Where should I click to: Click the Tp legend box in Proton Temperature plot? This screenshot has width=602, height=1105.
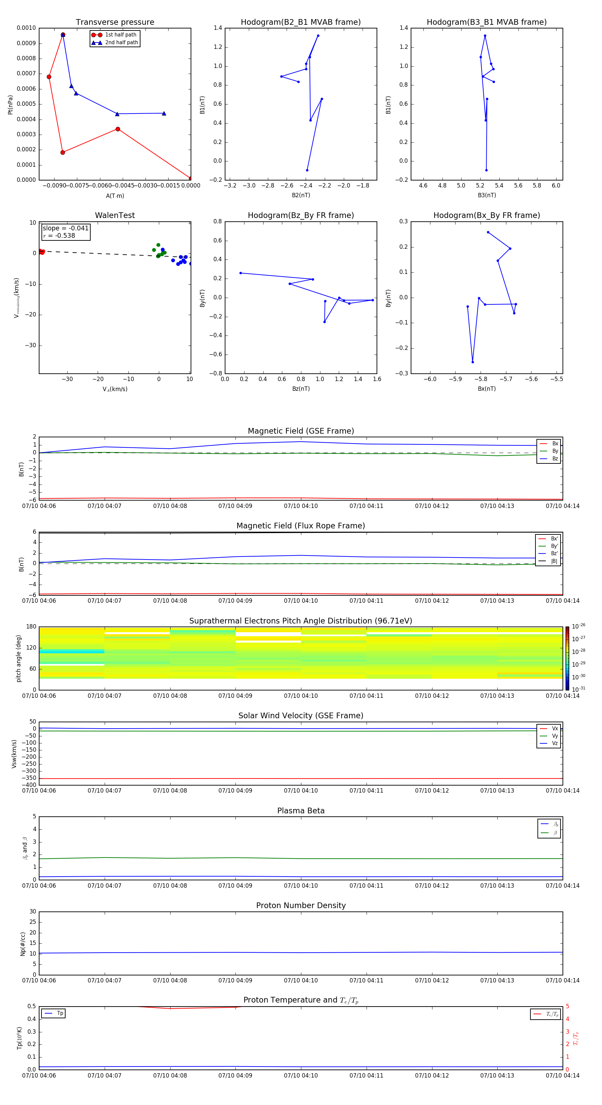(54, 1013)
